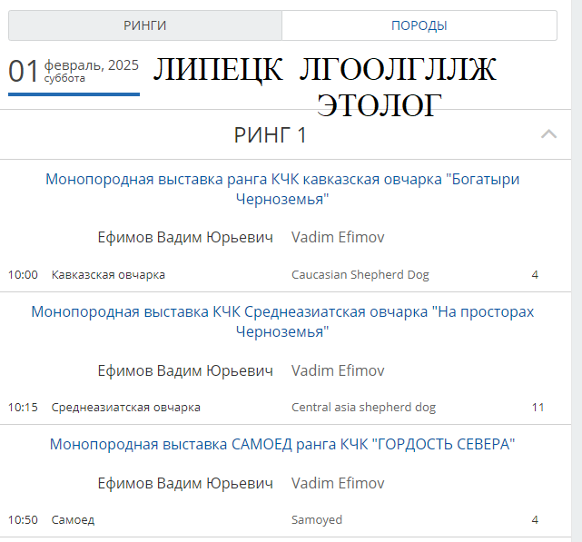Switch to the РИНГИ tab
The width and height of the screenshot is (582, 542).
(x=145, y=25)
